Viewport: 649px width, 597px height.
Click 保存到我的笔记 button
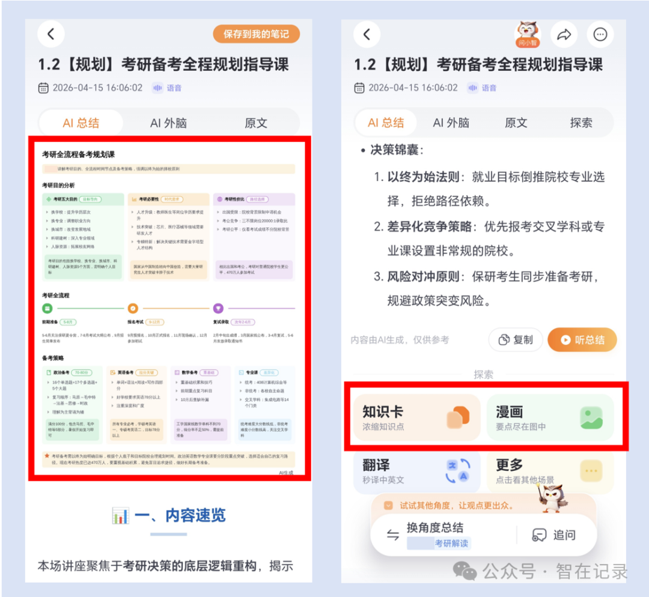coord(256,34)
